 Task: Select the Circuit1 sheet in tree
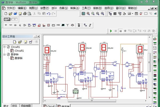[x=17, y=51]
